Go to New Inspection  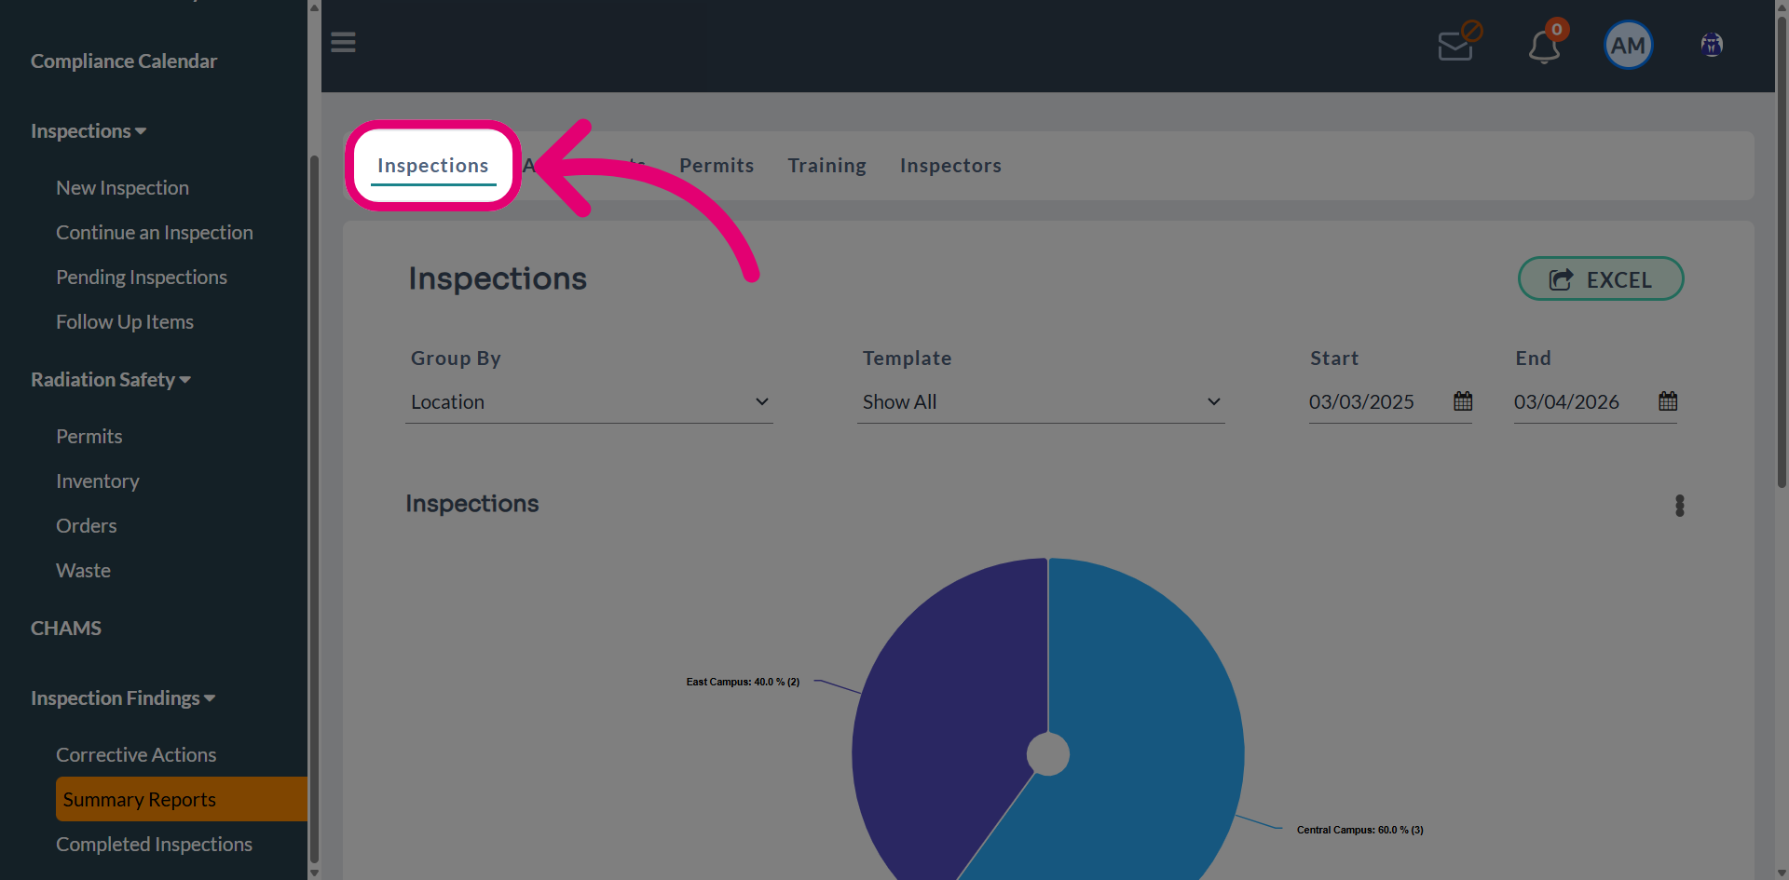tap(122, 188)
